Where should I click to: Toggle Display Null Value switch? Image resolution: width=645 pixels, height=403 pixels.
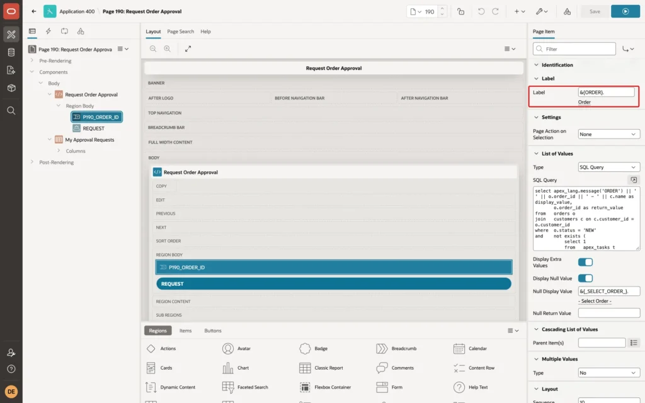click(585, 278)
